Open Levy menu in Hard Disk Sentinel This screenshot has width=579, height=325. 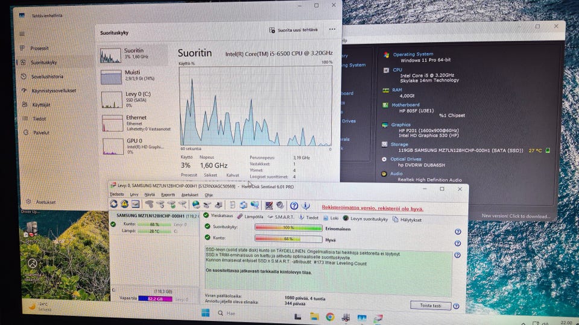click(x=134, y=194)
